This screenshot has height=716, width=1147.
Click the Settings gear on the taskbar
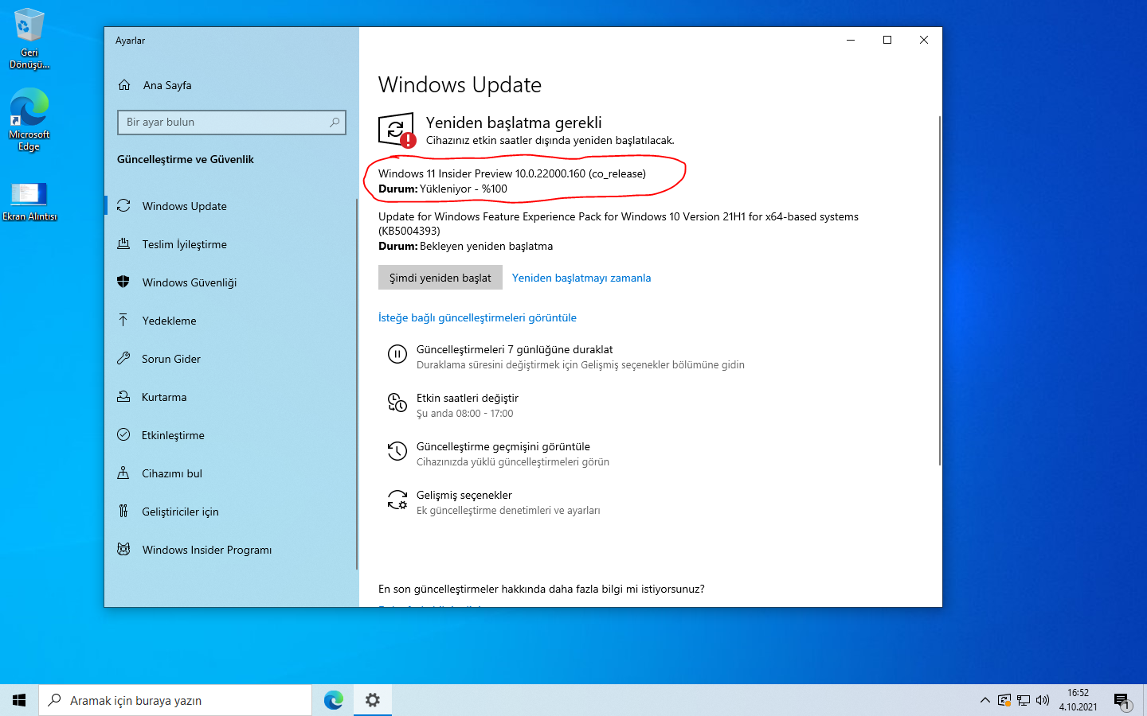373,700
